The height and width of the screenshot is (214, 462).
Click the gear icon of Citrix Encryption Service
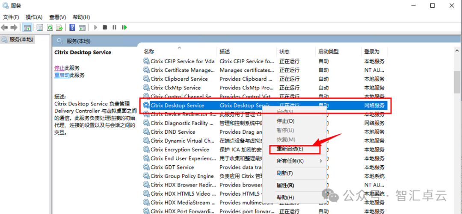[146, 150]
